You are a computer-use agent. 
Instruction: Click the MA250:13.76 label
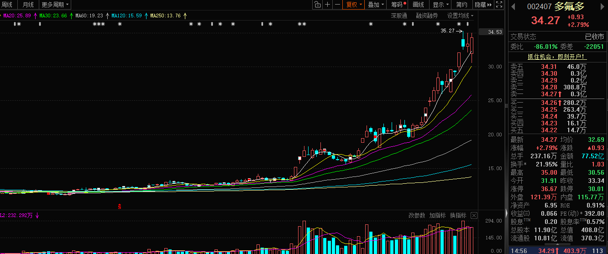click(166, 16)
